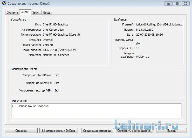Select the Экран tab
This screenshot has width=192, height=138.
[x=25, y=12]
